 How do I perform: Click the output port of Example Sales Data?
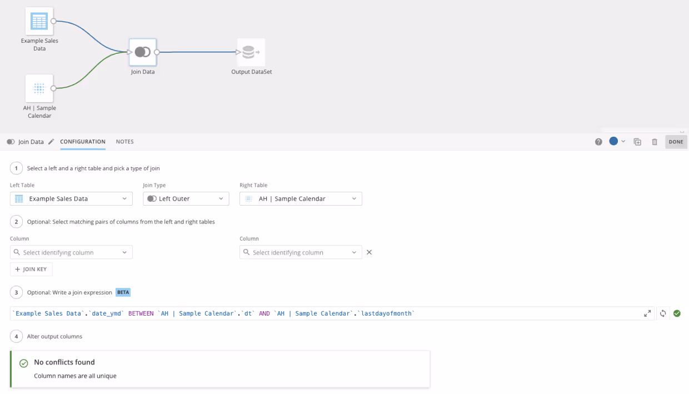click(x=53, y=22)
